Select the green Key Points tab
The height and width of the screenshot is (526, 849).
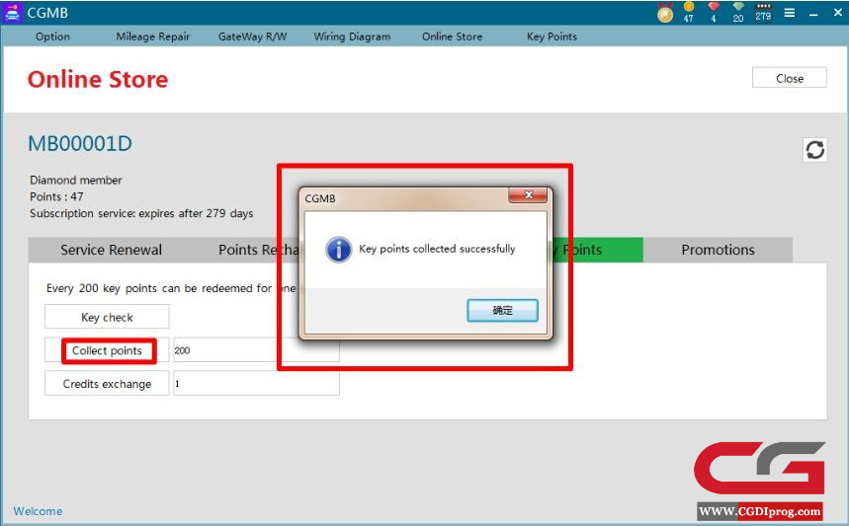tap(598, 250)
